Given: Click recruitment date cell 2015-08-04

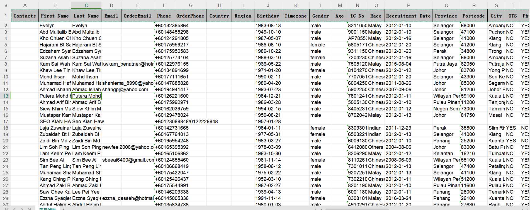Looking at the screenshot, I should [409, 64].
